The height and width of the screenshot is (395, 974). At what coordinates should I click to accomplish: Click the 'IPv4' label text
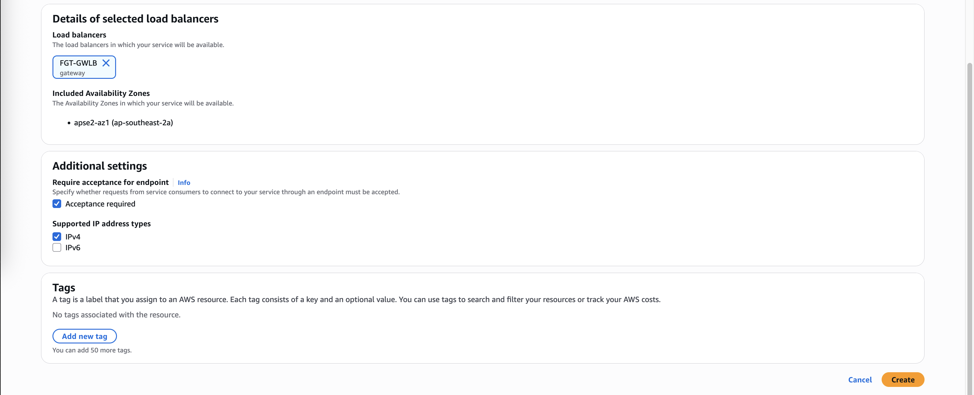(x=73, y=237)
